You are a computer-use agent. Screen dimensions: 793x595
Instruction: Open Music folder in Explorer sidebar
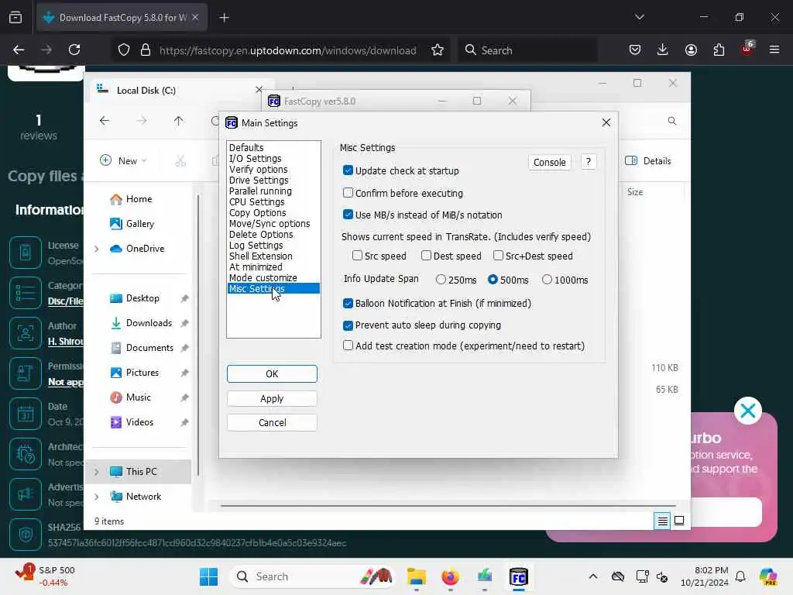click(130, 397)
